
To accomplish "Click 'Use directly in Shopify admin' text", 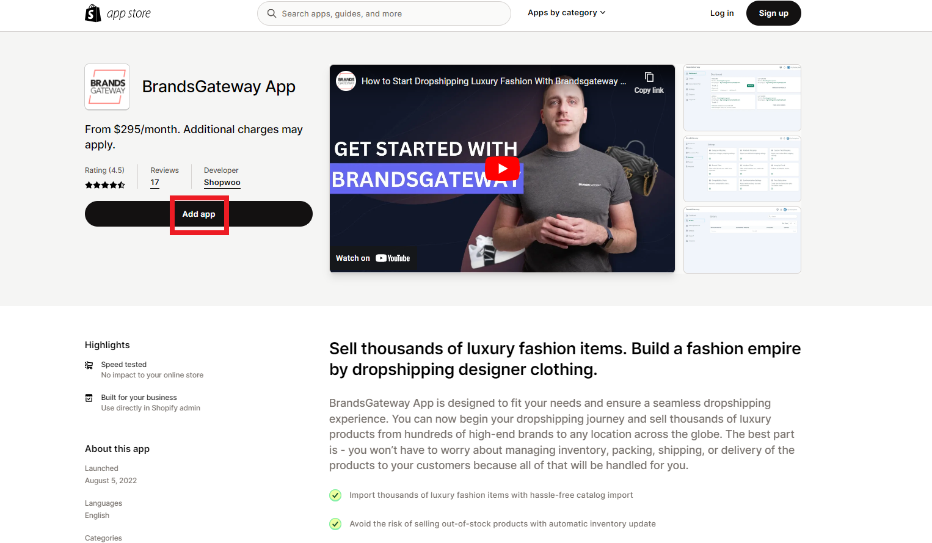I will point(151,408).
